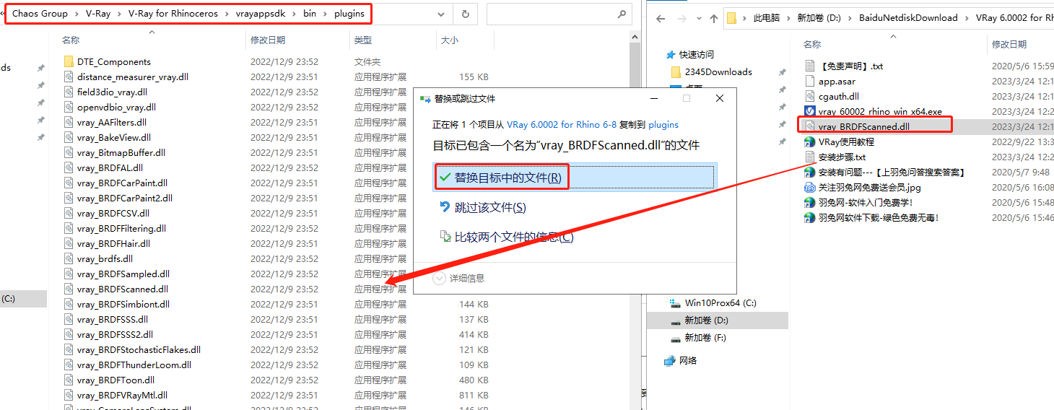This screenshot has width=1054, height=410.
Task: Select vray_BRDFScanned.dll in plugins folder
Action: point(123,289)
